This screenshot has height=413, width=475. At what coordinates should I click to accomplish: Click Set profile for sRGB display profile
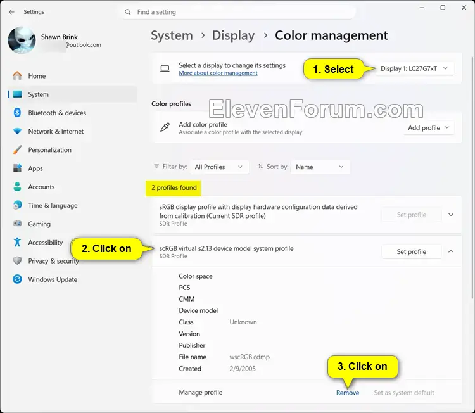point(412,215)
